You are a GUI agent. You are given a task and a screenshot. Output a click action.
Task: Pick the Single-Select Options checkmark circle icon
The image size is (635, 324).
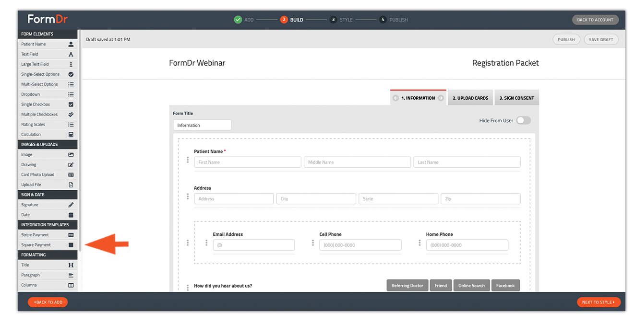(x=71, y=74)
